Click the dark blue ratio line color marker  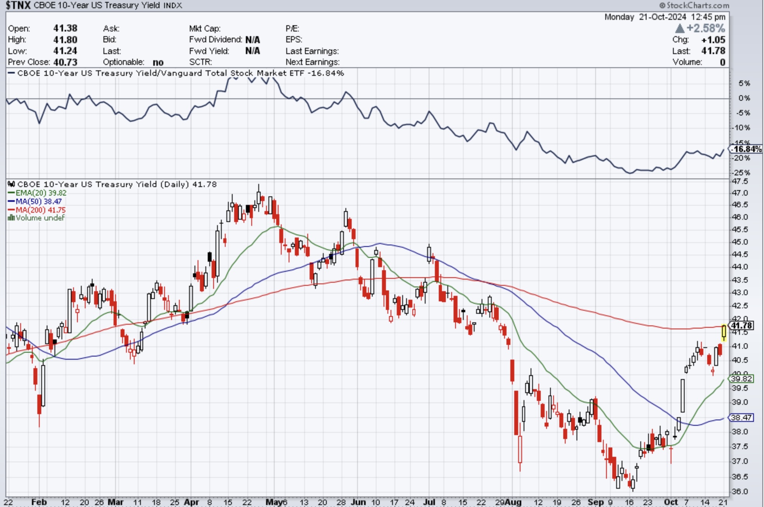click(x=11, y=73)
